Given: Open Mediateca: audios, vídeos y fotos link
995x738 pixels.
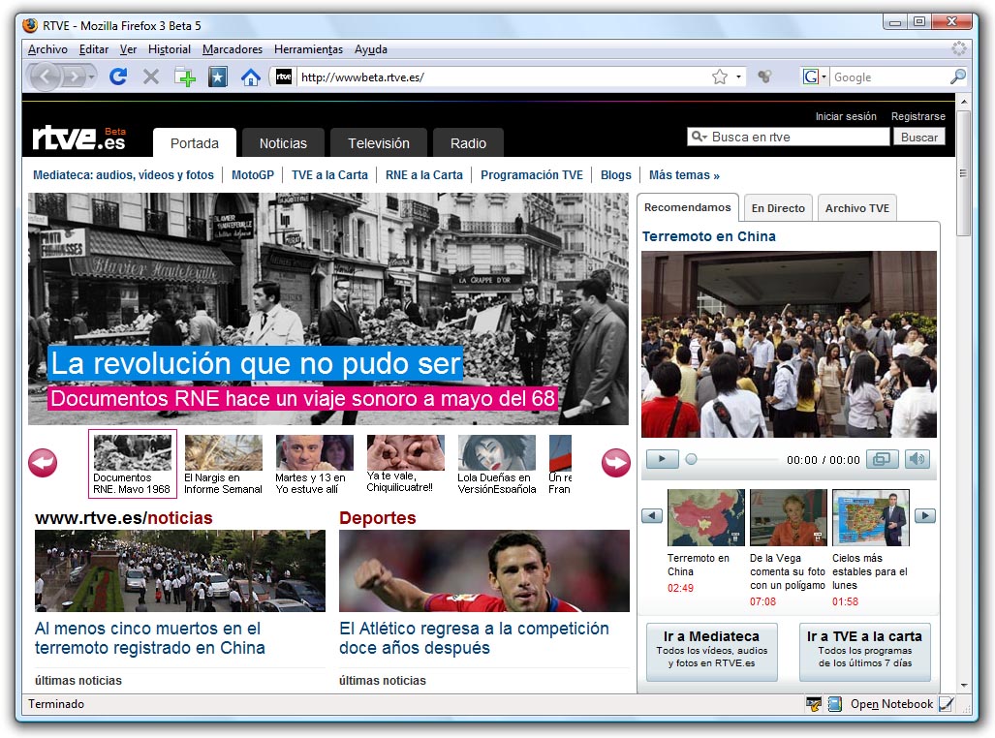Looking at the screenshot, I should click(123, 175).
